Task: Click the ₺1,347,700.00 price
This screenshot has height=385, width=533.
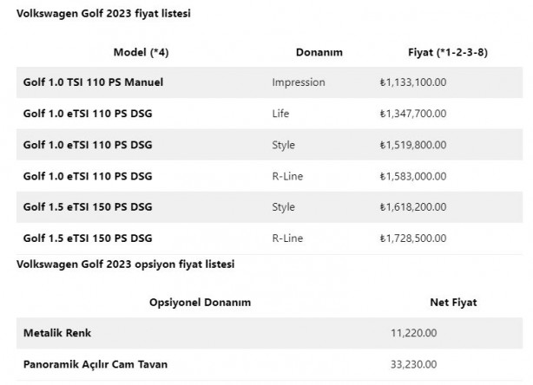Action: click(412, 114)
